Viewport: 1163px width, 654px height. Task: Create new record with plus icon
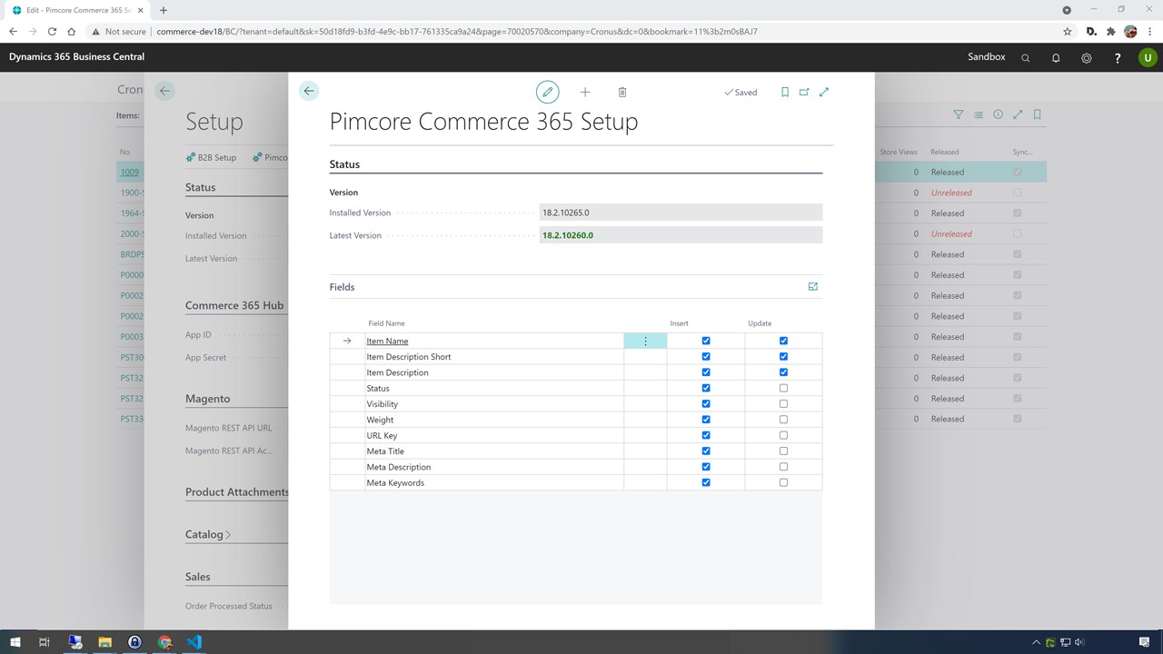[585, 92]
